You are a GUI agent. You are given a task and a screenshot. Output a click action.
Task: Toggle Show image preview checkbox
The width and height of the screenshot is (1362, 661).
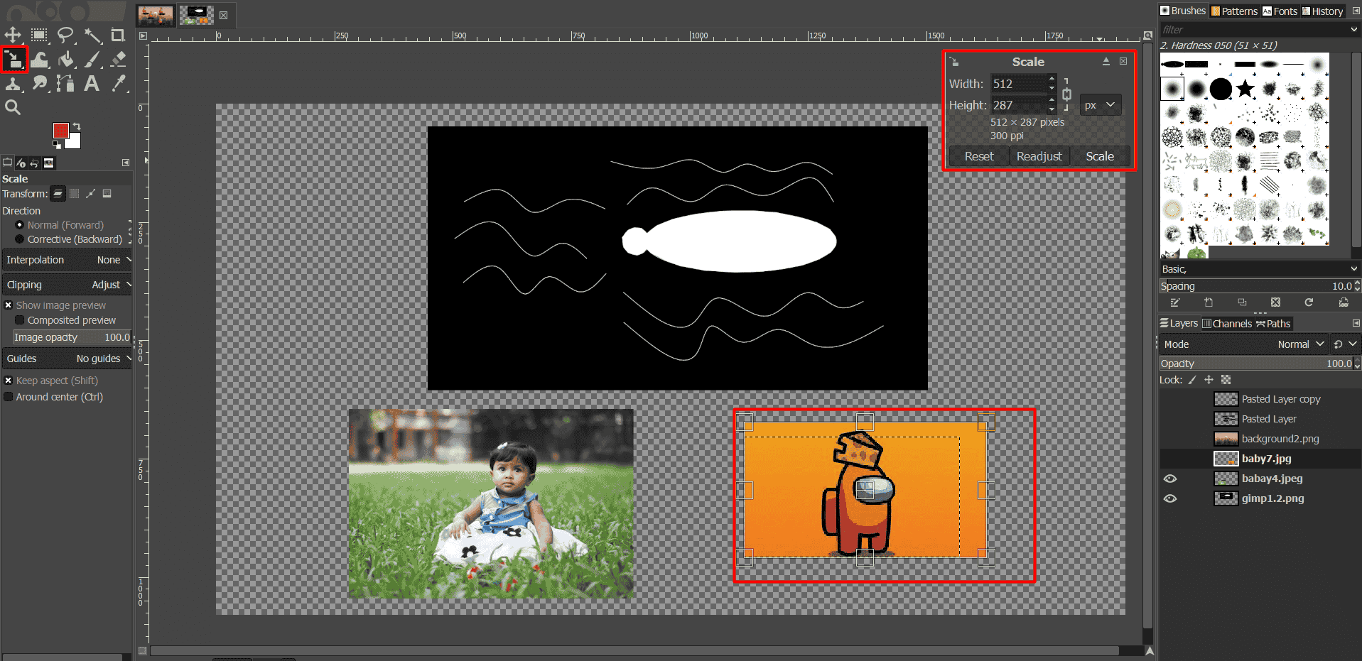[55, 305]
